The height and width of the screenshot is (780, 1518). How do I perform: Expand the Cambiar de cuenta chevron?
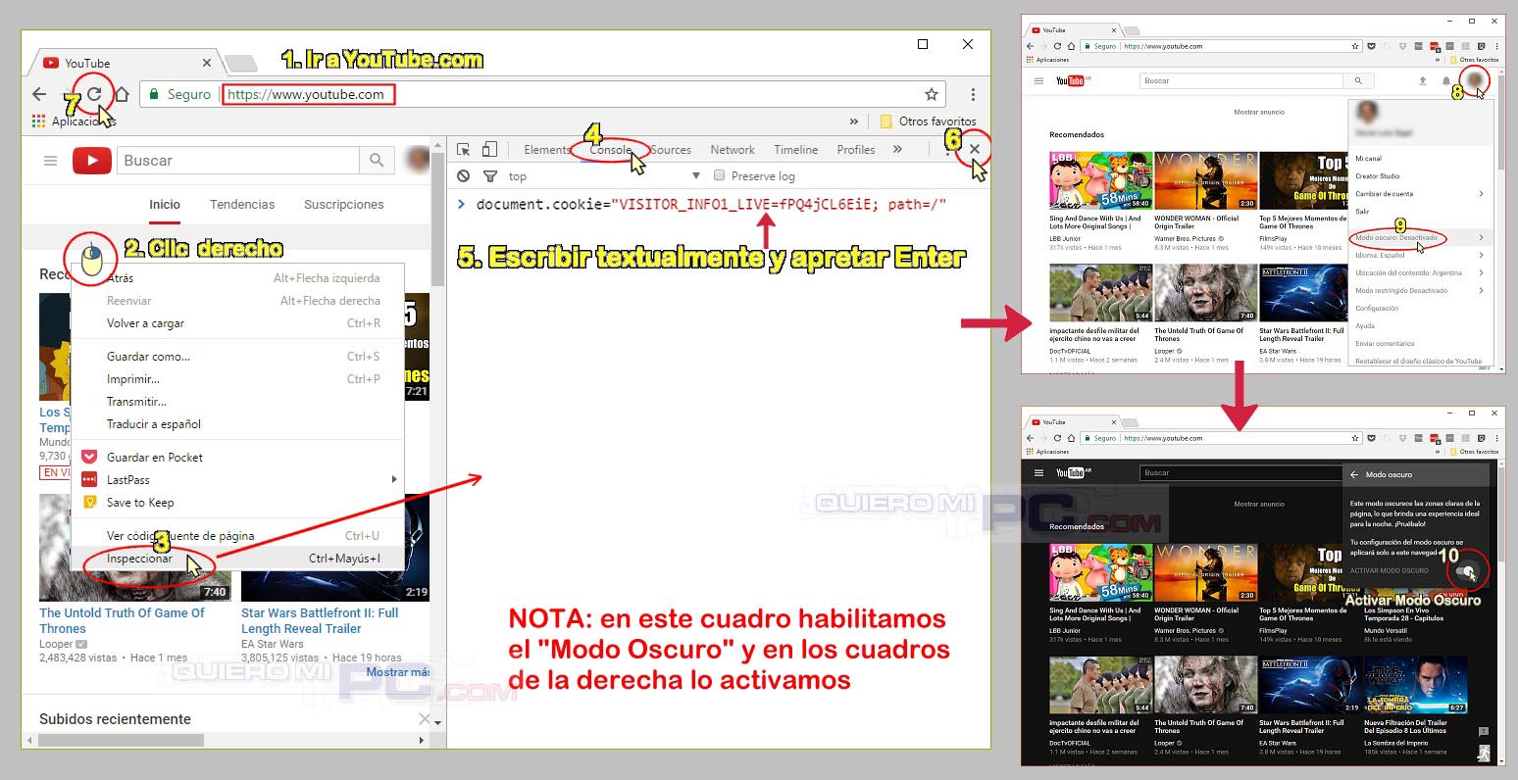point(1481,194)
